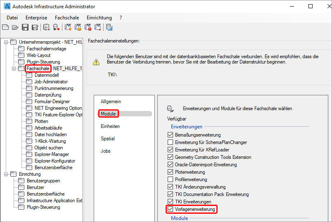Toggle TKI Änderungsverwaltung checkbox

(170, 187)
